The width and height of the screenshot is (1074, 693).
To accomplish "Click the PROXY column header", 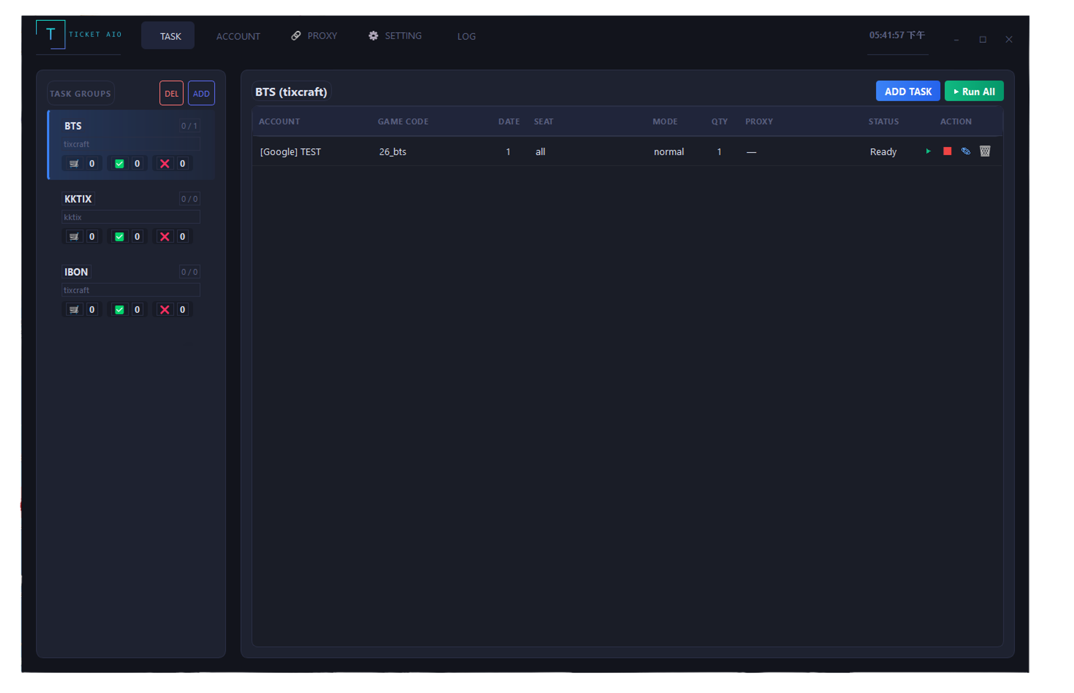I will 759,122.
